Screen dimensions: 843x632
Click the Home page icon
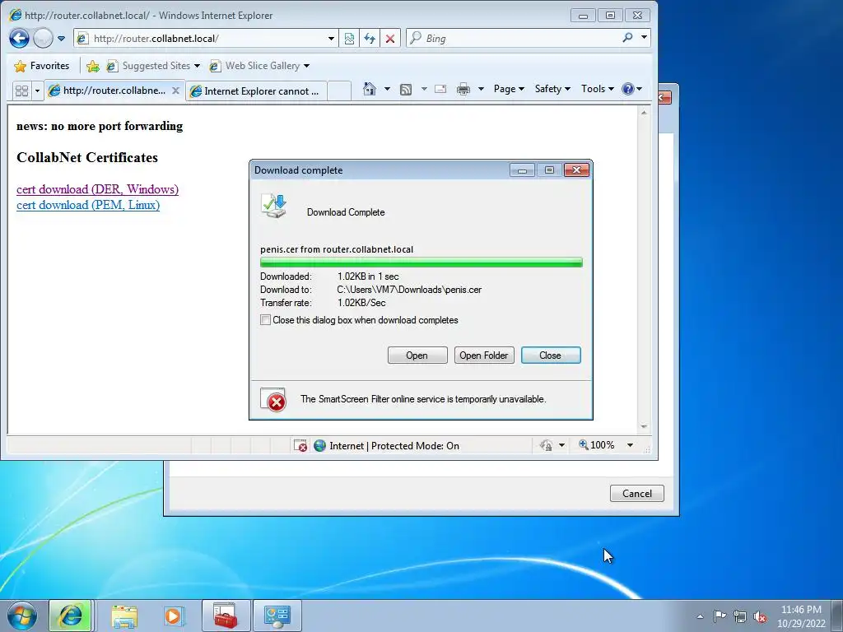(x=370, y=89)
